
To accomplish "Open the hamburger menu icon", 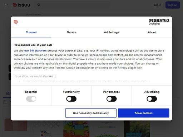I will point(6,5).
